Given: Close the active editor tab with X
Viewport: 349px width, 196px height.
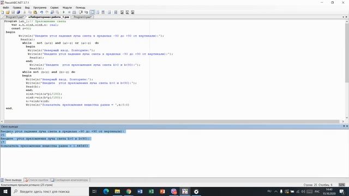Looking at the screenshot, I should click(x=346, y=17).
